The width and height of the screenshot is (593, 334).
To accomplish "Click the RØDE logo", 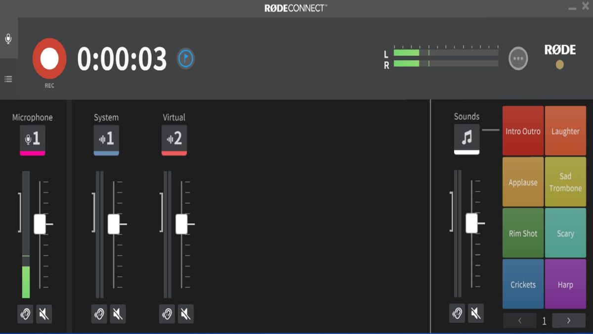I will pos(560,49).
